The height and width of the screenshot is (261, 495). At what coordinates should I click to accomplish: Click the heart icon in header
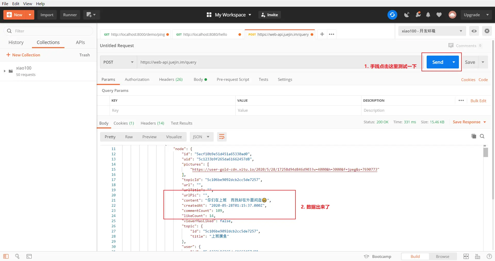click(x=439, y=15)
